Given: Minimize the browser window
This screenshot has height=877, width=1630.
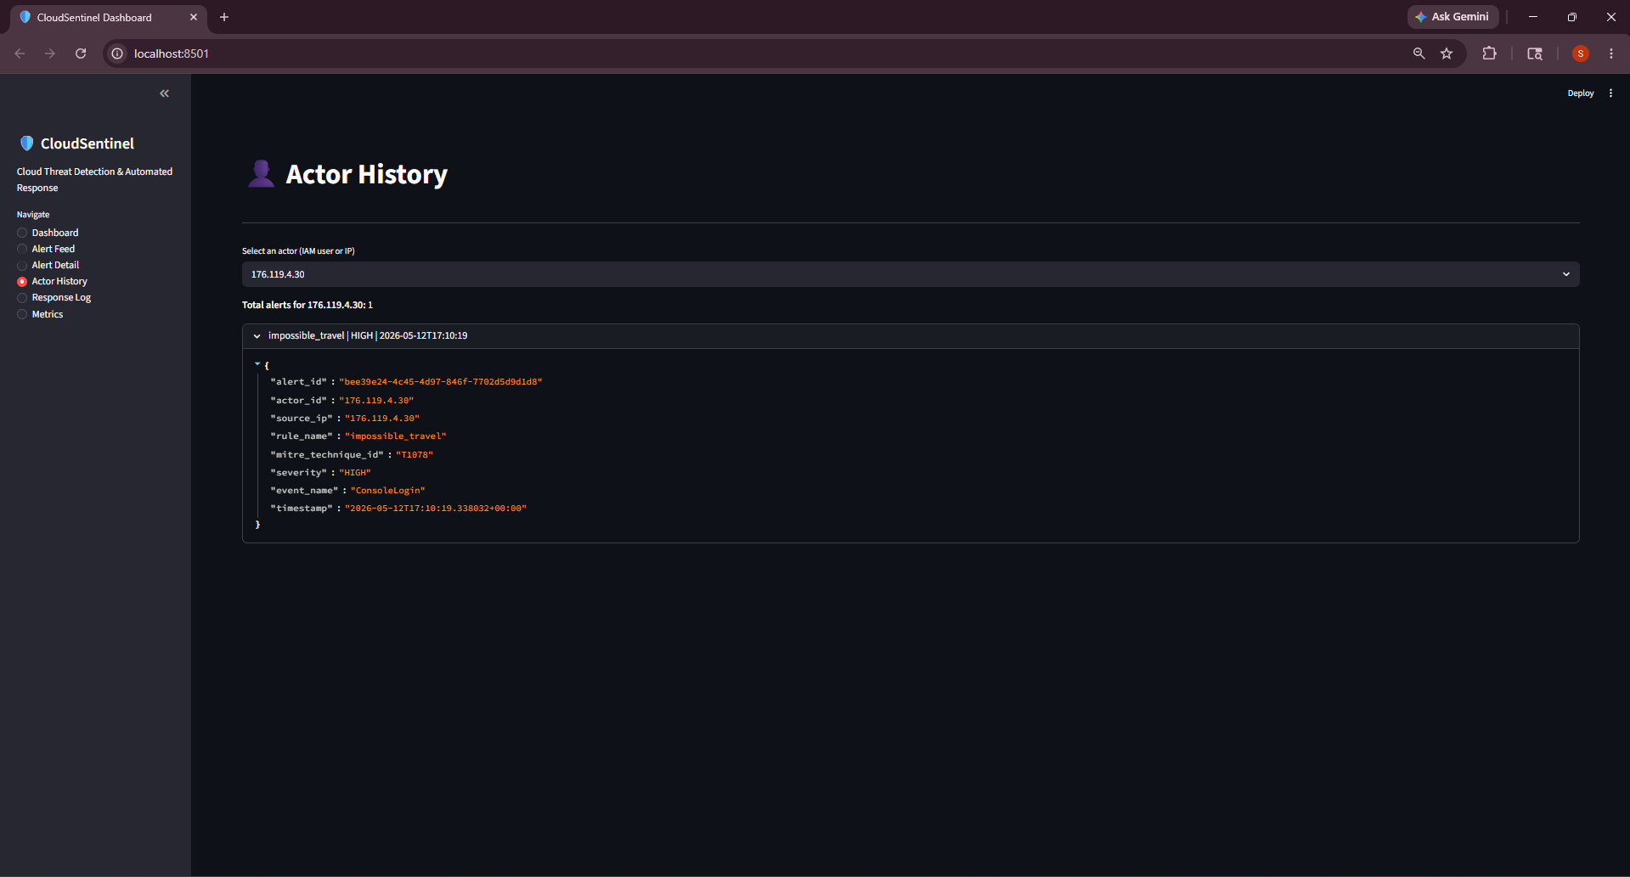Looking at the screenshot, I should click(1533, 17).
